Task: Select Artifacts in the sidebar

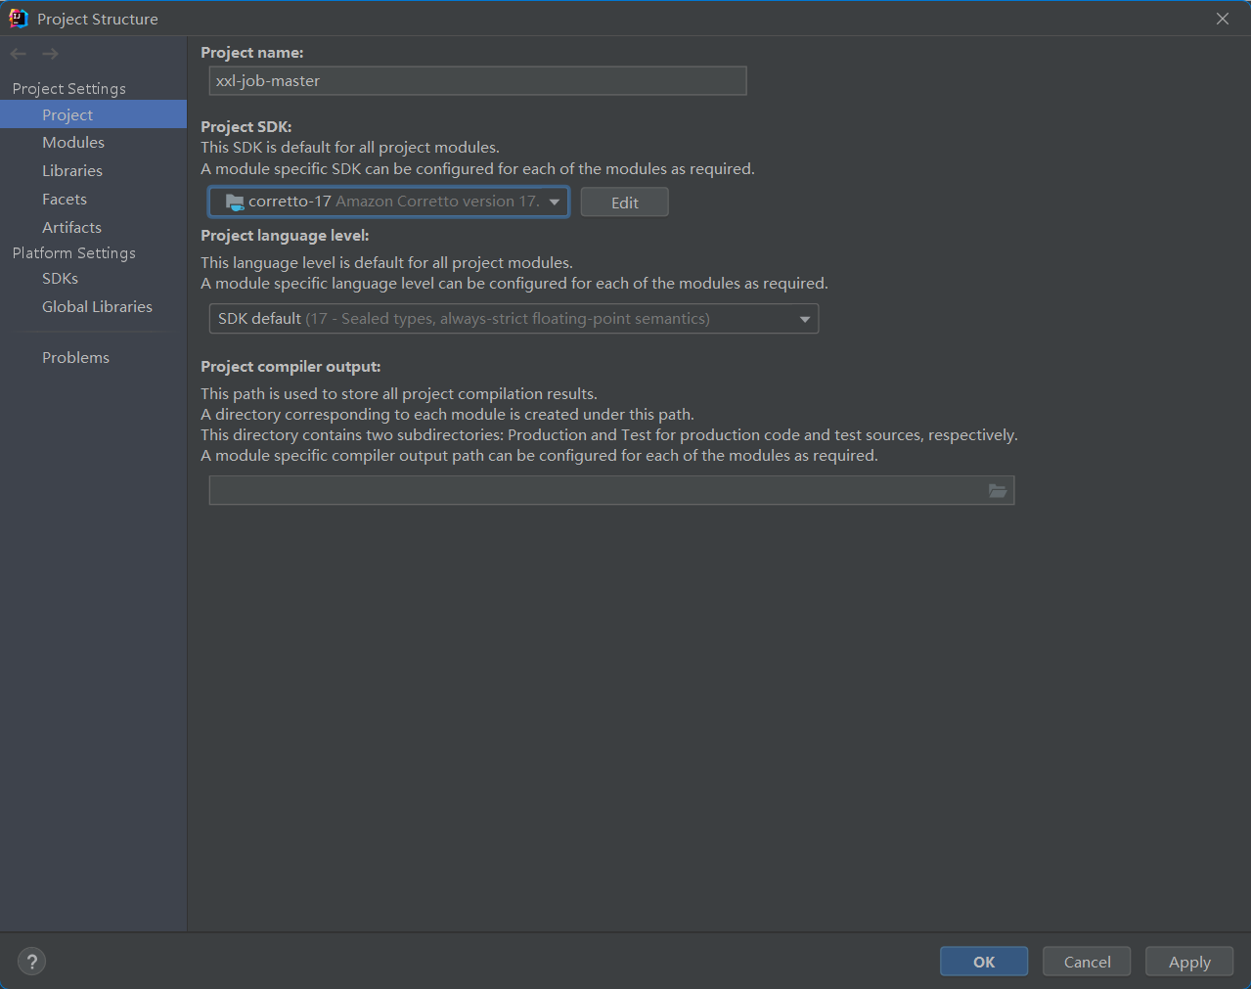Action: pyautogui.click(x=71, y=228)
